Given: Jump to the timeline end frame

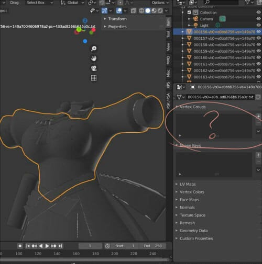Looking at the screenshot, I should 60,246.
